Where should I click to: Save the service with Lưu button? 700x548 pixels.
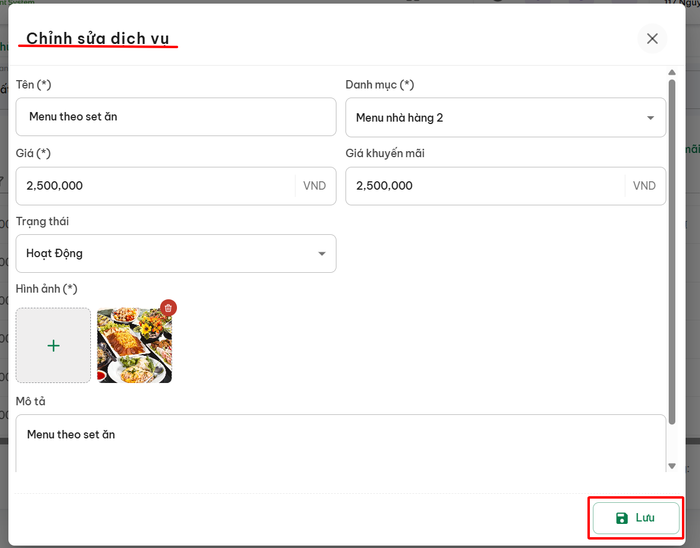(636, 518)
